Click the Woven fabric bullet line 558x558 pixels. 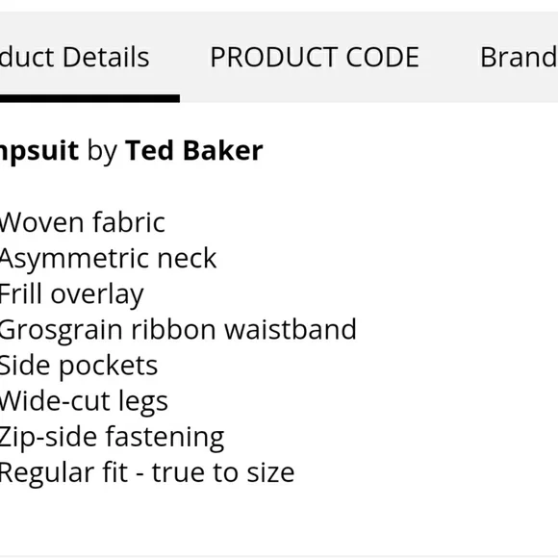click(82, 222)
